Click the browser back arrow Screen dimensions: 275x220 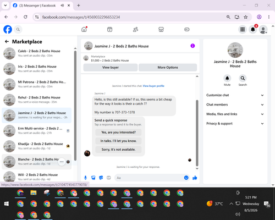click(6, 17)
